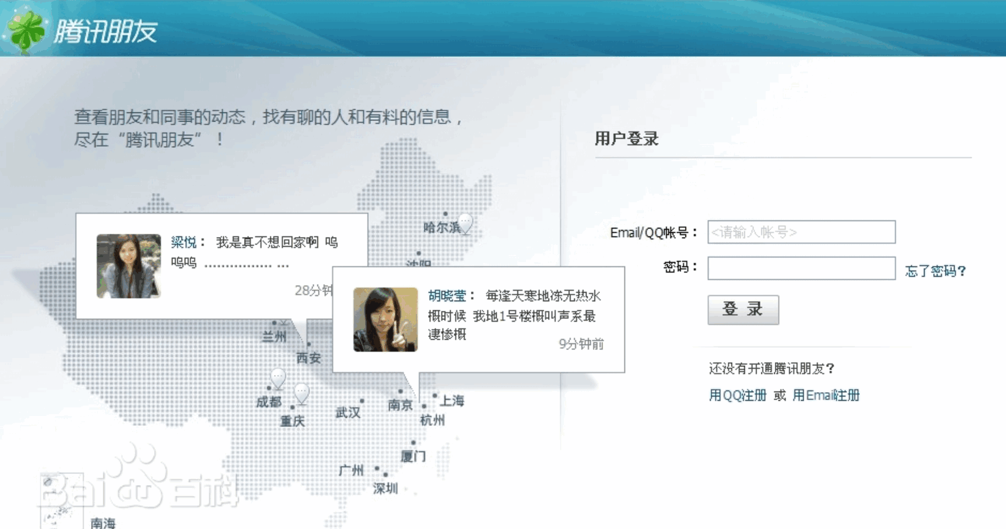Viewport: 1006px width, 529px height.
Task: Open the 用Email注册 link
Action: [826, 395]
